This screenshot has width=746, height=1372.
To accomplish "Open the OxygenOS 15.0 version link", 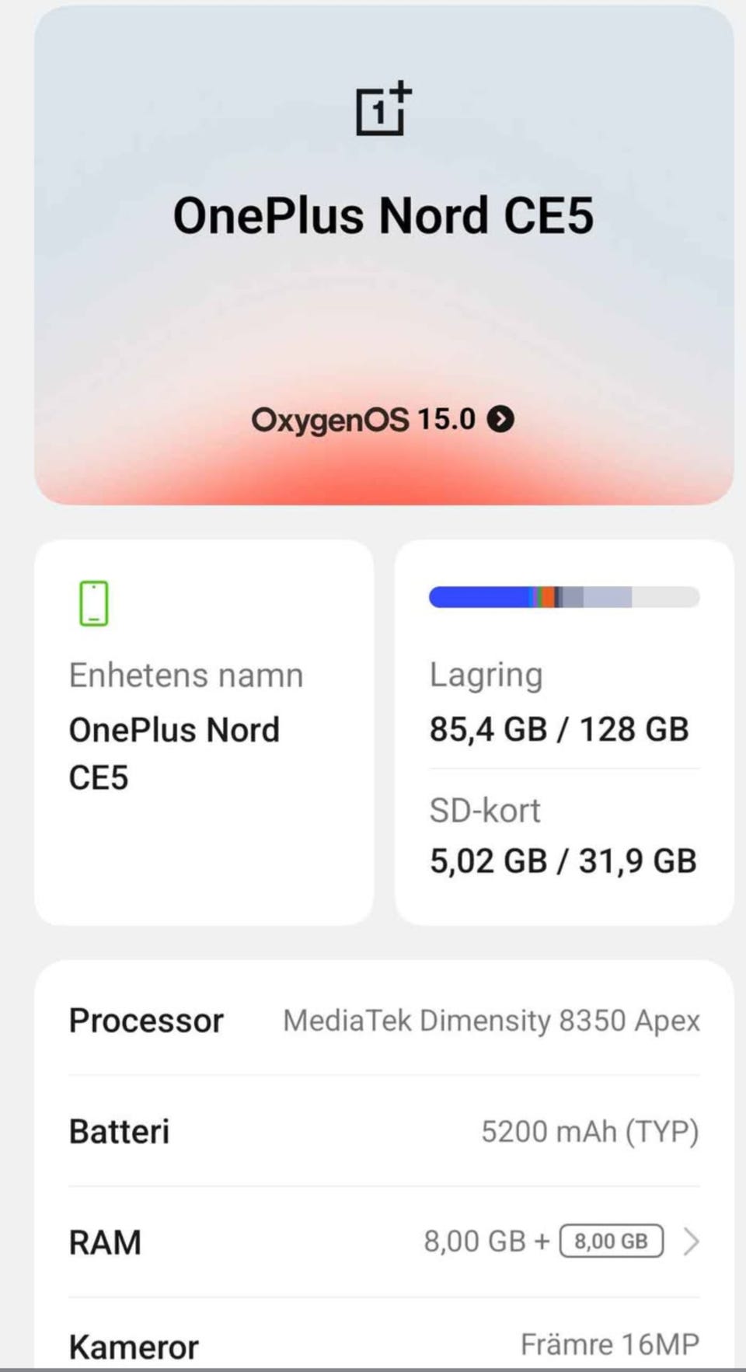I will pos(363,420).
